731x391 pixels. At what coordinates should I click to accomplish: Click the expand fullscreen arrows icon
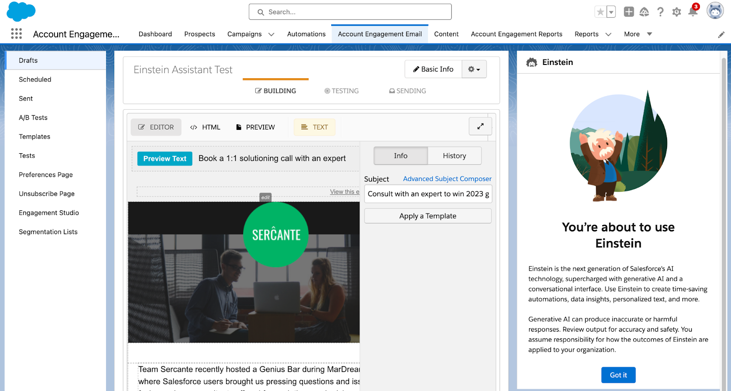(480, 126)
